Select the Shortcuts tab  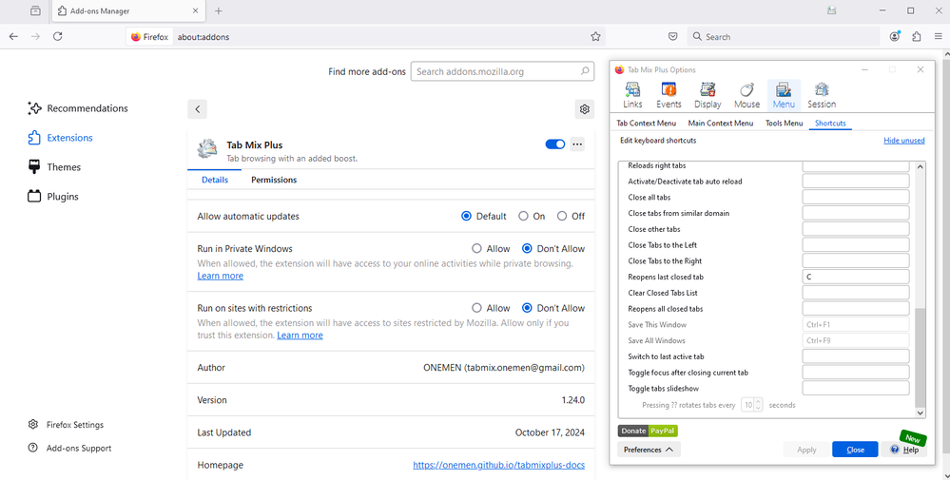pos(830,123)
